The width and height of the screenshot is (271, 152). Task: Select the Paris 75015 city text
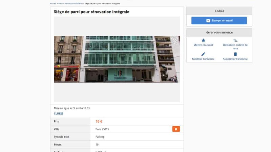pos(102,129)
